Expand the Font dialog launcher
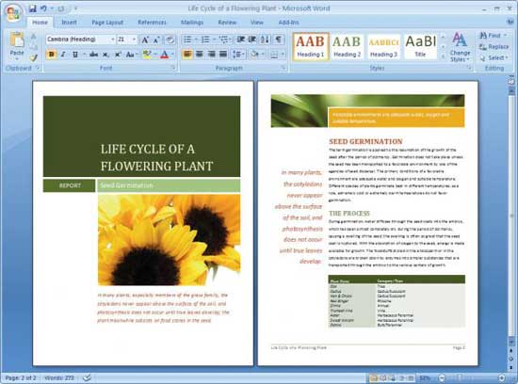 coord(172,68)
